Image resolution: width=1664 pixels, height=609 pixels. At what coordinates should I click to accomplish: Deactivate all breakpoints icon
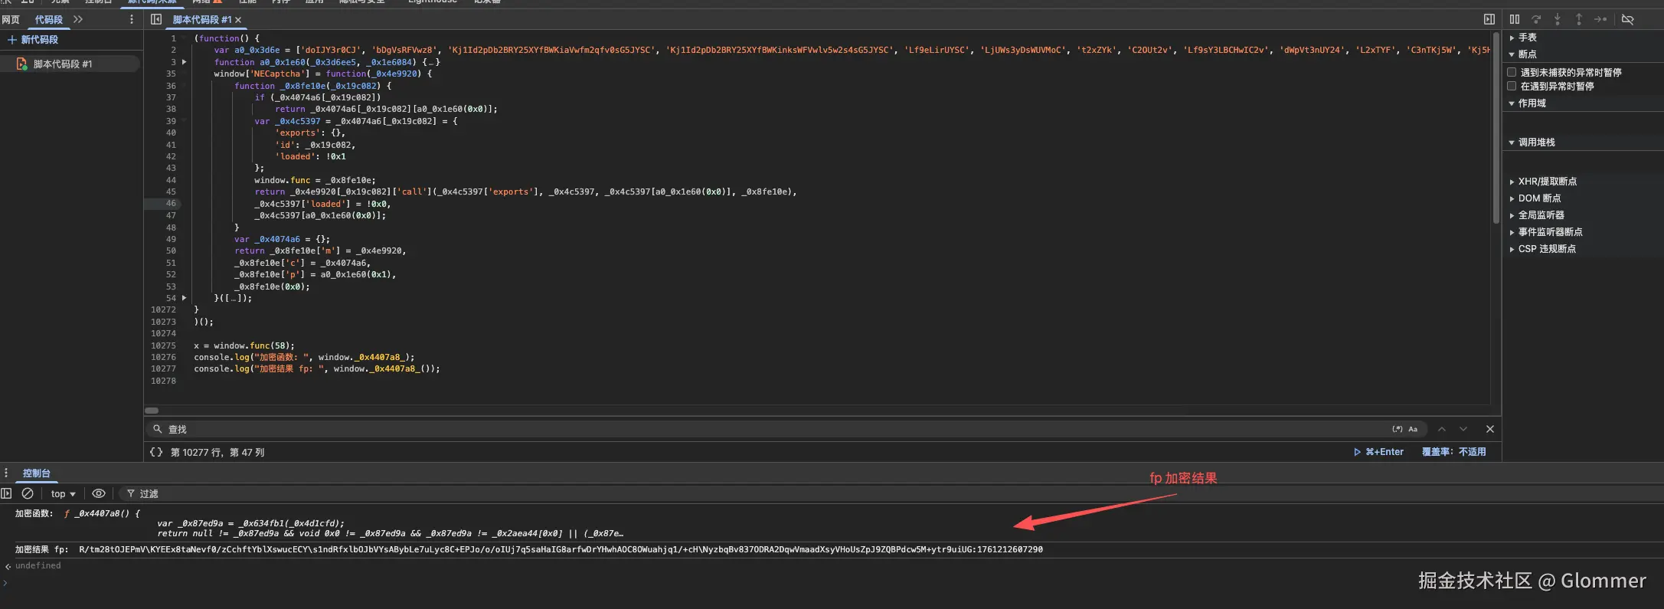[x=1628, y=19]
